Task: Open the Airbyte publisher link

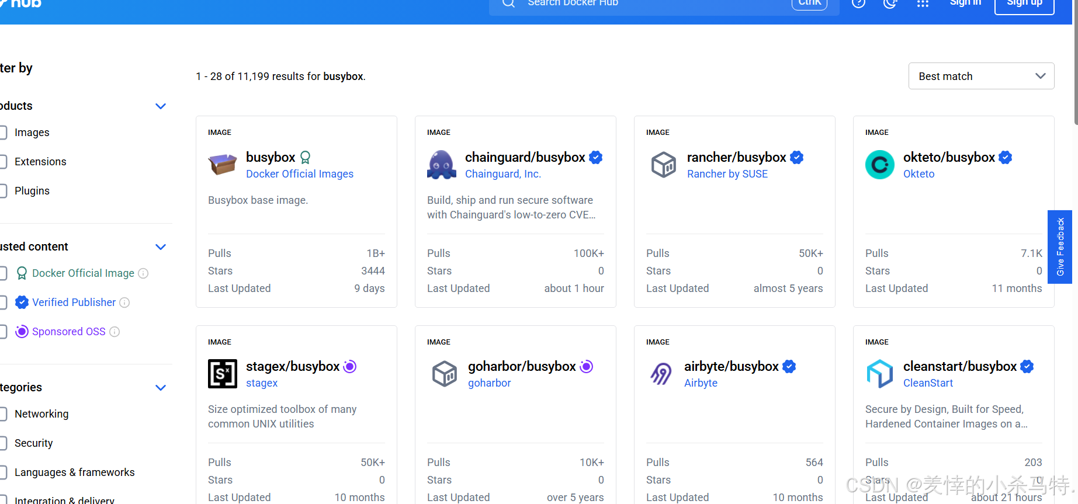Action: tap(701, 383)
